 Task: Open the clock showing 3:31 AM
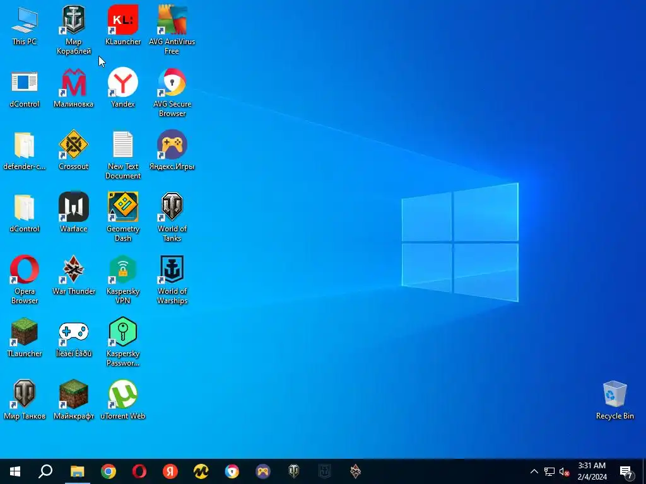(592, 471)
